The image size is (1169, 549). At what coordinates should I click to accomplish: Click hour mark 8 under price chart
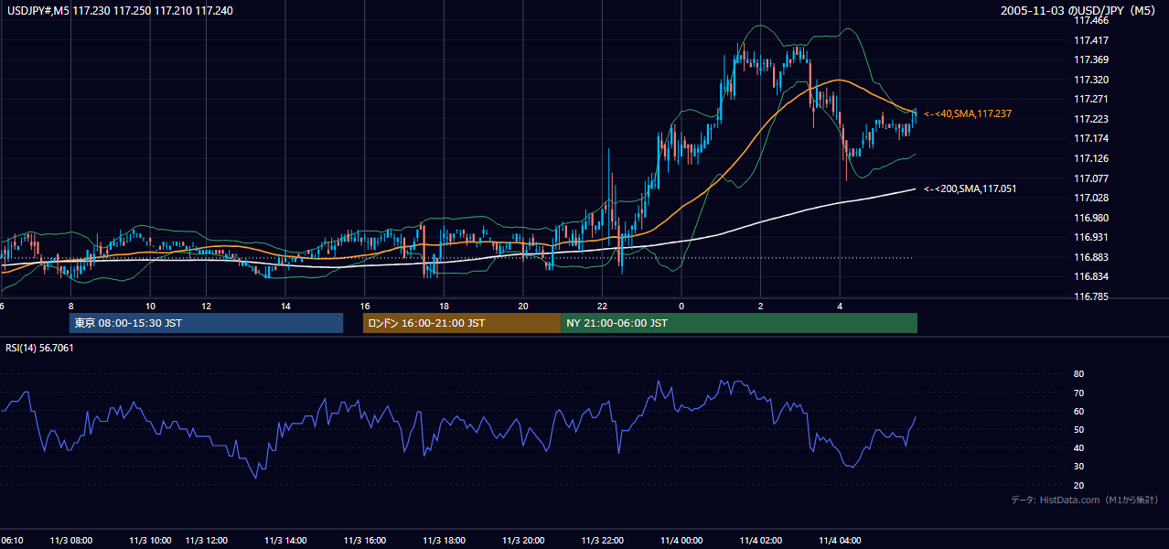[x=71, y=306]
